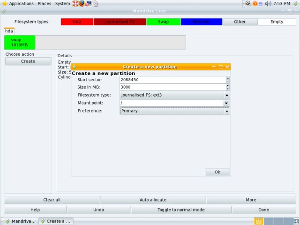The image size is (300, 225).
Task: Click into the Start sector field
Action: 173,80
